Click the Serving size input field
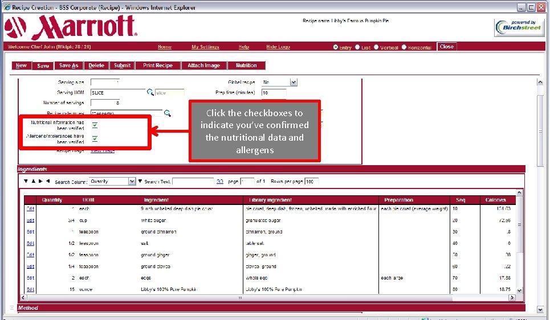550x320 pixels. 105,83
